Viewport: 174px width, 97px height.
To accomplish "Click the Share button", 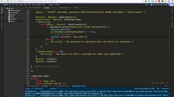I will pos(147,5).
